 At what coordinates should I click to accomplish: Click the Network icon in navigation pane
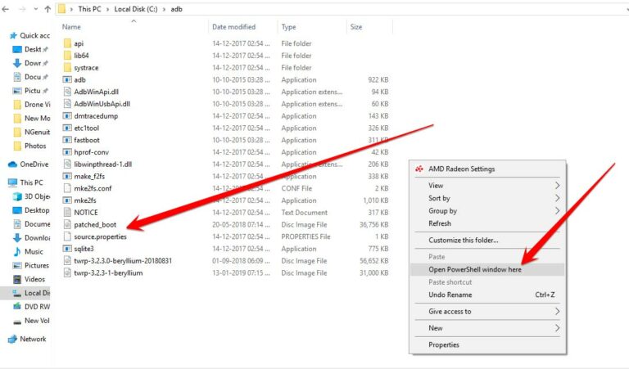(12, 339)
